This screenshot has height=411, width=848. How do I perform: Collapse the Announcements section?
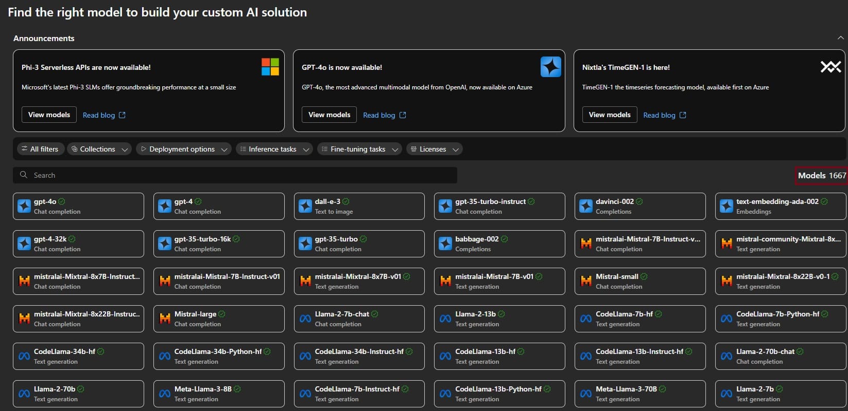(x=840, y=38)
